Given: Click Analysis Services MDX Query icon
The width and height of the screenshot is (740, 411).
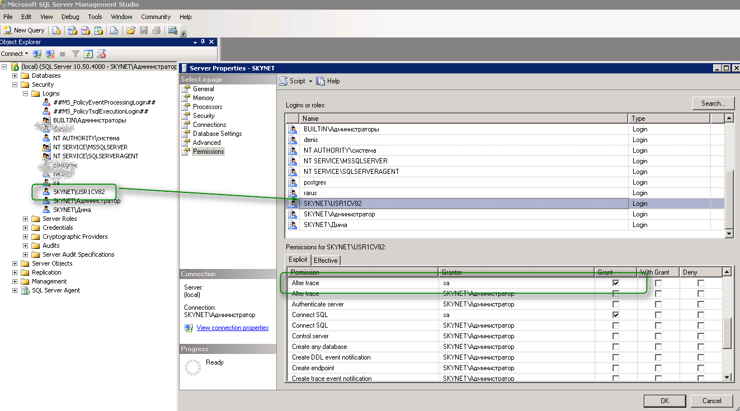Looking at the screenshot, I should 72,30.
